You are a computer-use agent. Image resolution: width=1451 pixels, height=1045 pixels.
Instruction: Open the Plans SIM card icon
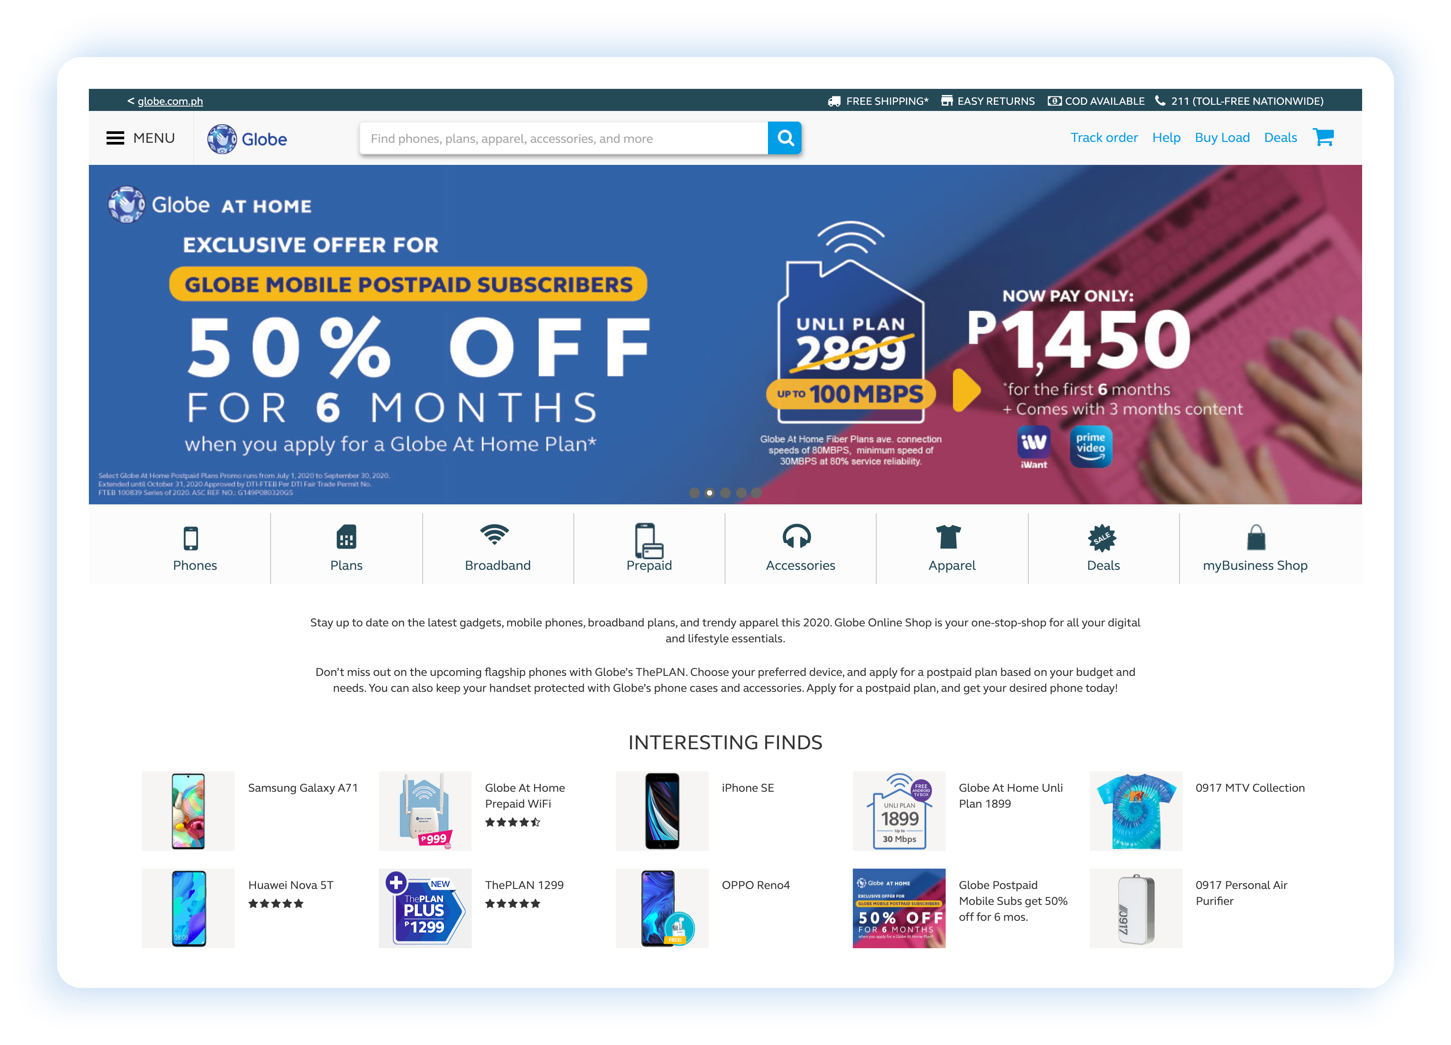click(x=346, y=537)
